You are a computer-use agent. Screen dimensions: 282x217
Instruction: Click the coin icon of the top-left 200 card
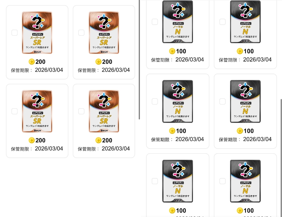click(x=32, y=62)
